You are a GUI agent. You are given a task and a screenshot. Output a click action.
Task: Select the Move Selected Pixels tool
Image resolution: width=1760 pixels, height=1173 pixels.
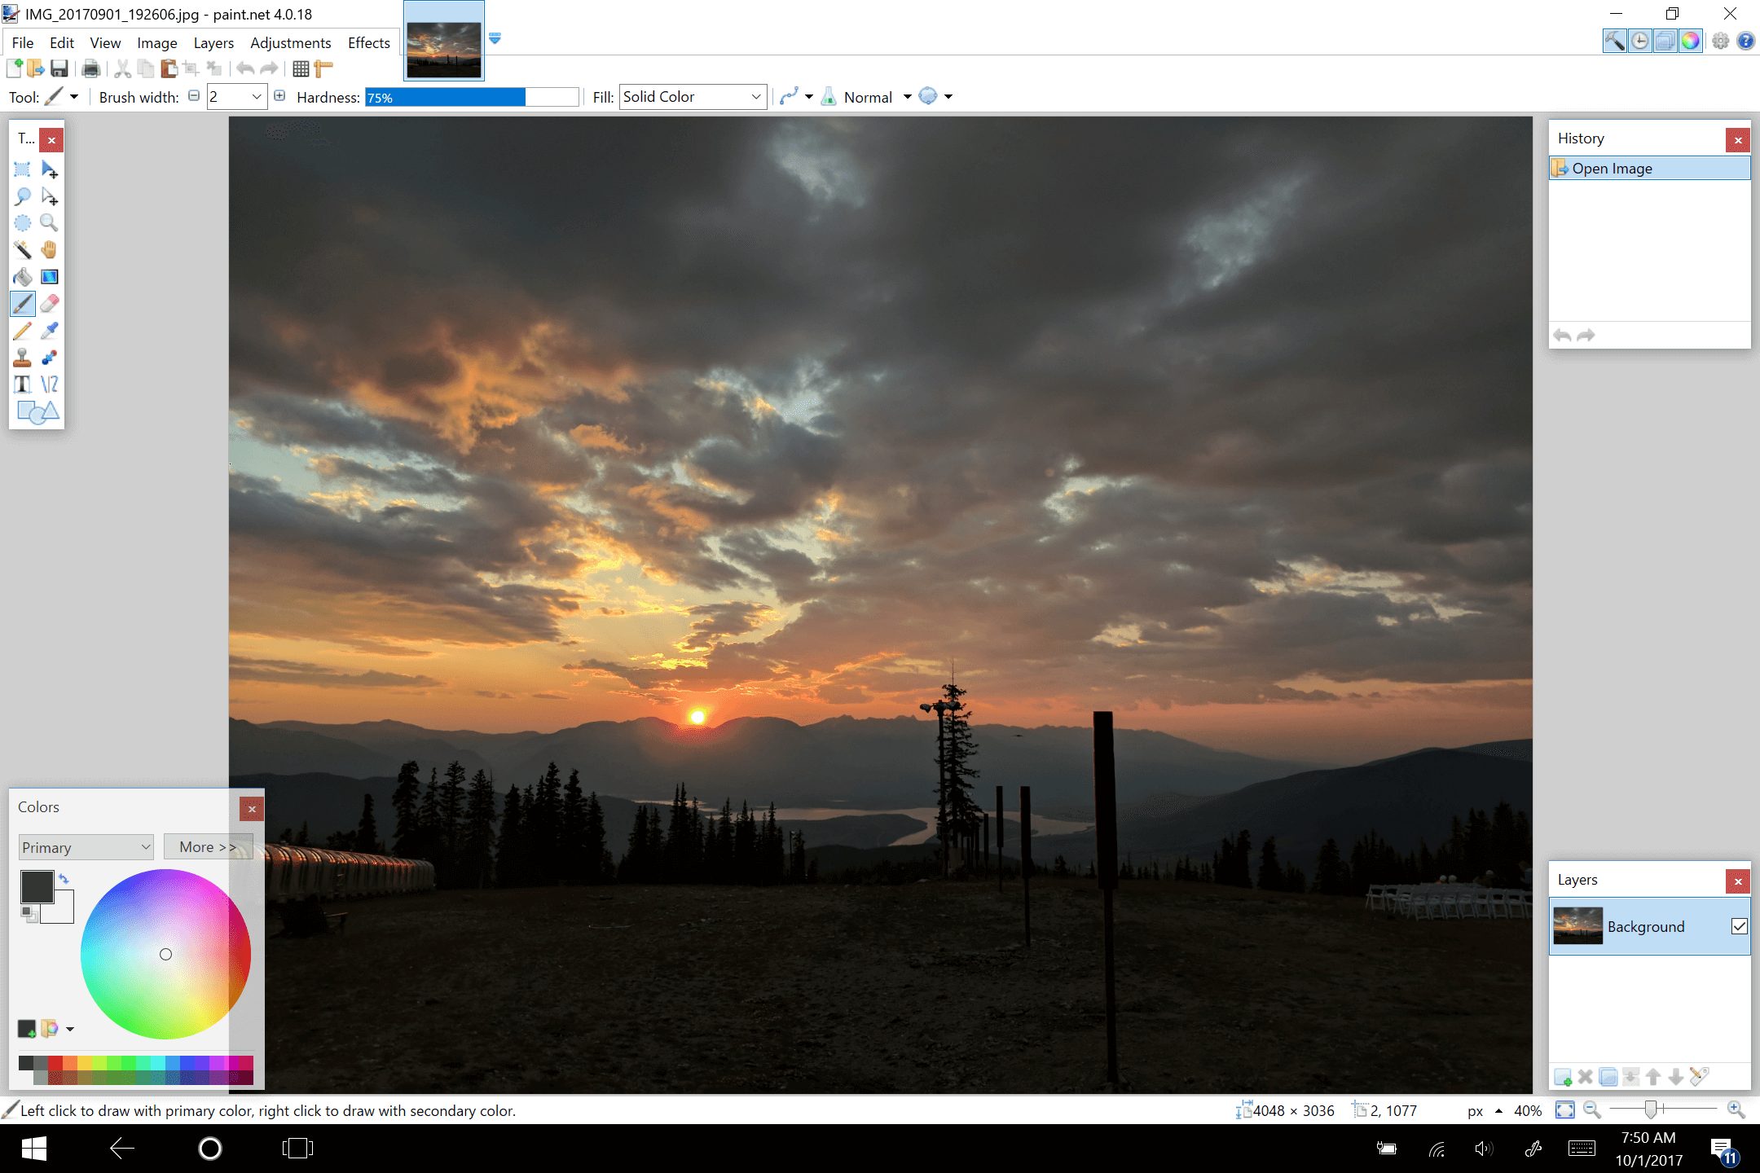(50, 169)
